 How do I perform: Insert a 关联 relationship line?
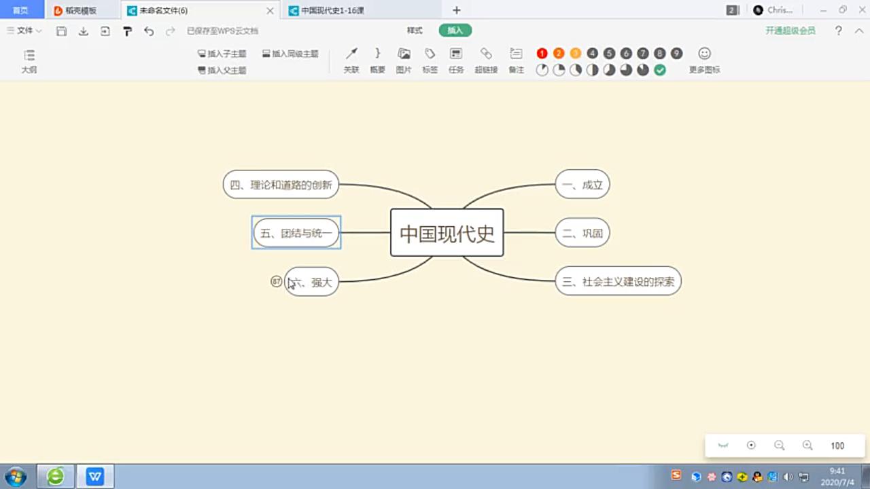pos(351,61)
